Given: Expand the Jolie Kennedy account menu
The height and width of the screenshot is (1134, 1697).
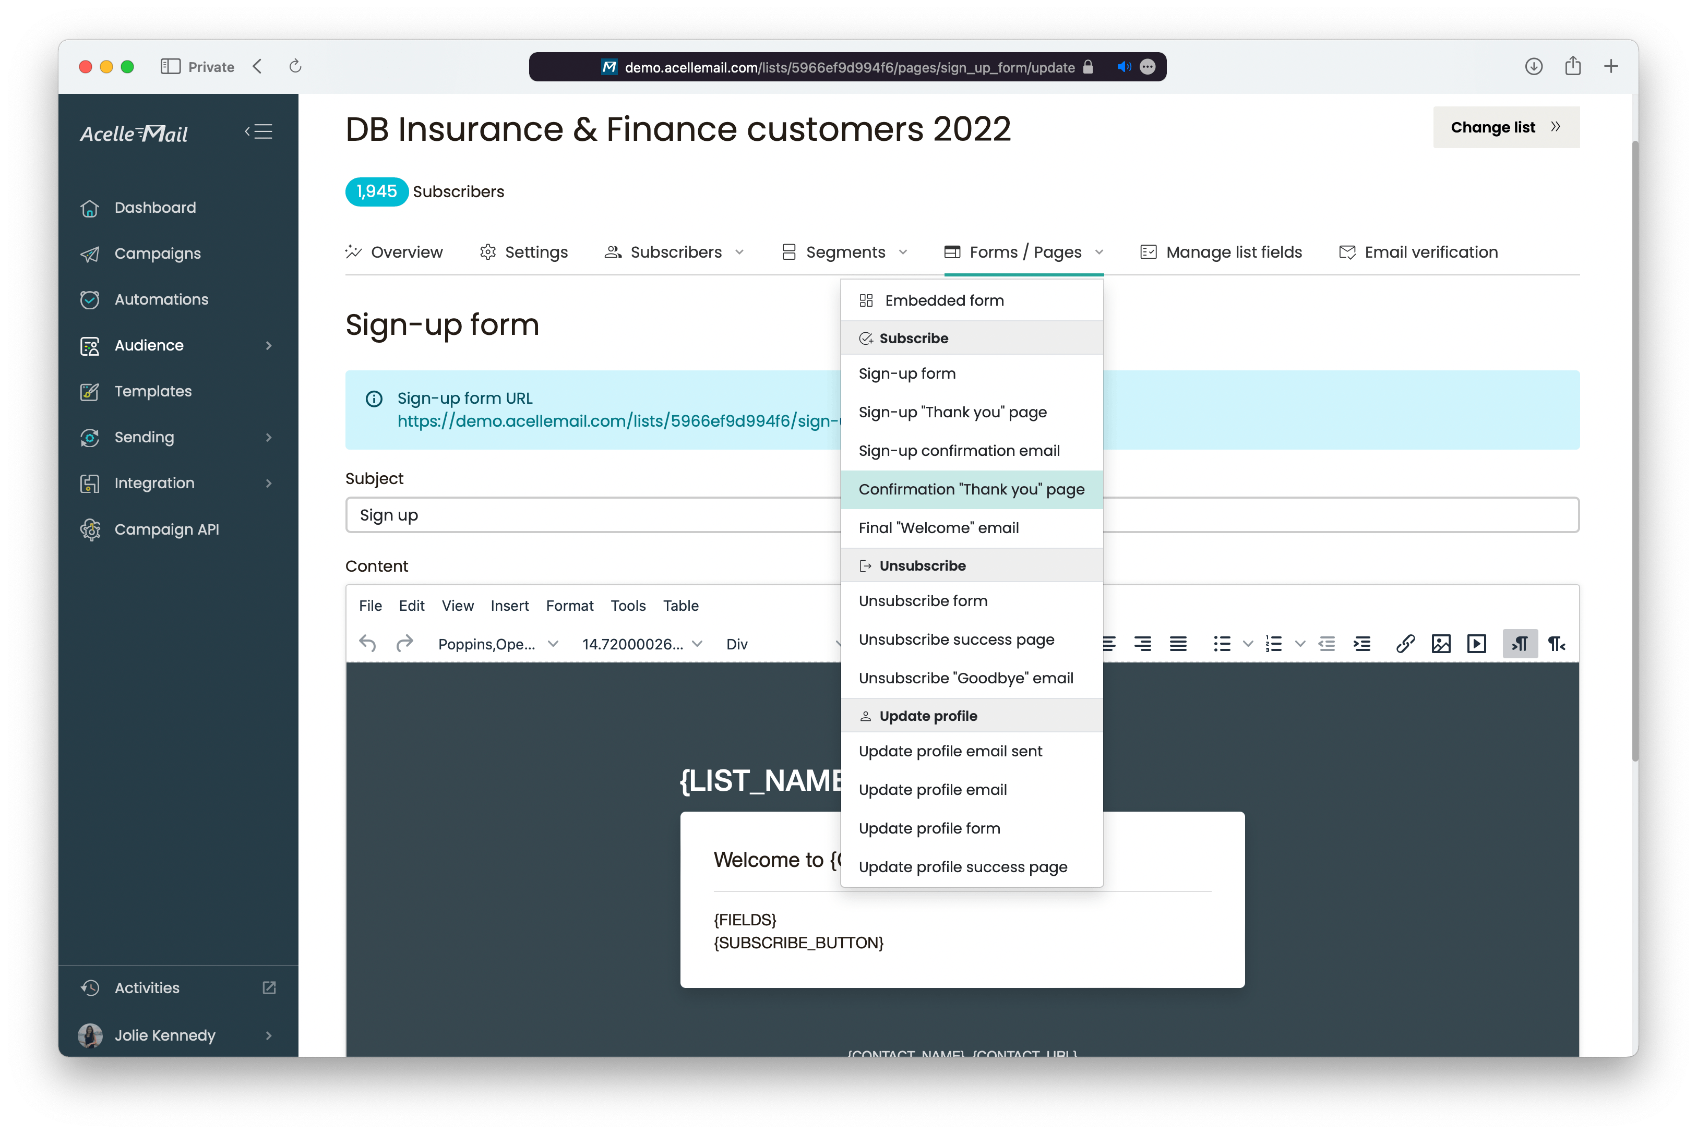Looking at the screenshot, I should tap(269, 1035).
